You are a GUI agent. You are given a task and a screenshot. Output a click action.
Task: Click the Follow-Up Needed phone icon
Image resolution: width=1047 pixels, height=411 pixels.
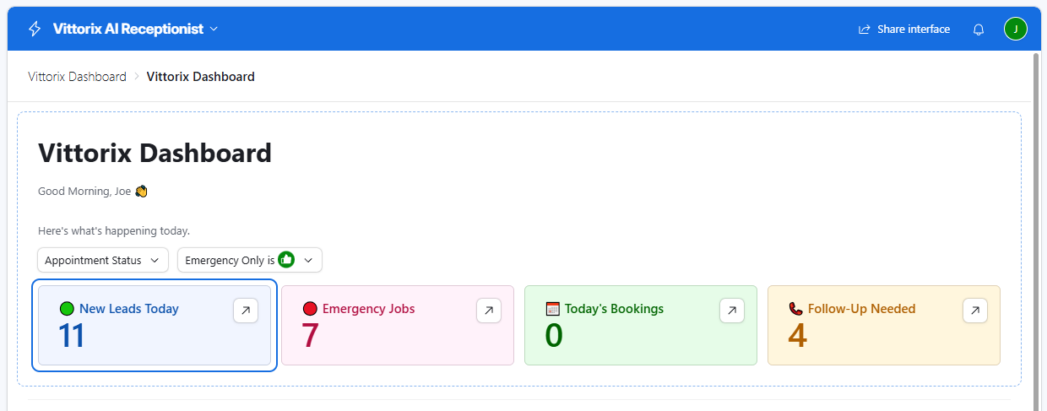[796, 309]
